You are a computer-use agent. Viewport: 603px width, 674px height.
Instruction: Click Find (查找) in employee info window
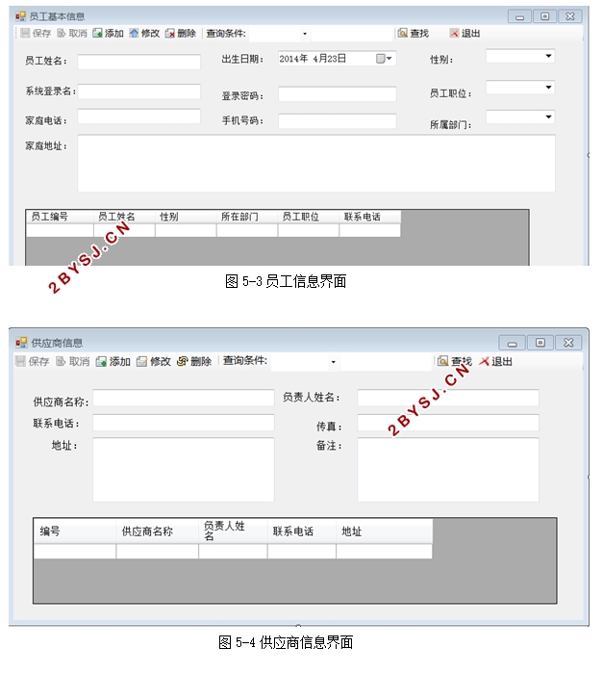point(414,33)
